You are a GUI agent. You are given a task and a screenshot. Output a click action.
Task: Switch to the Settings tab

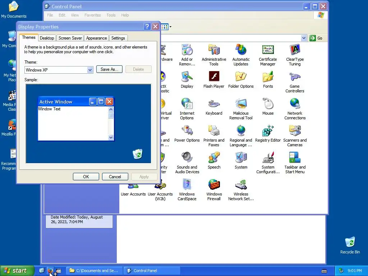(118, 38)
